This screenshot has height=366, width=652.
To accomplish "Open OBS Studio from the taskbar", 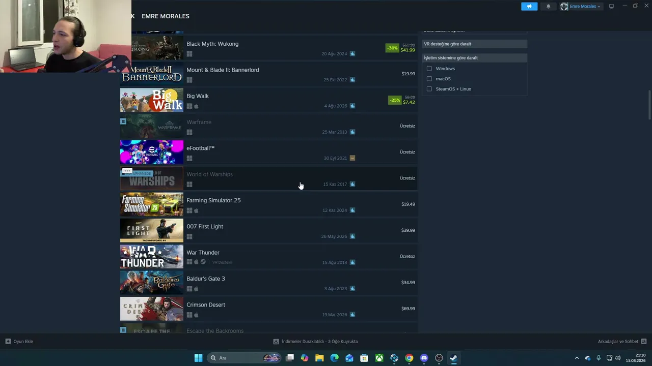I will (439, 358).
